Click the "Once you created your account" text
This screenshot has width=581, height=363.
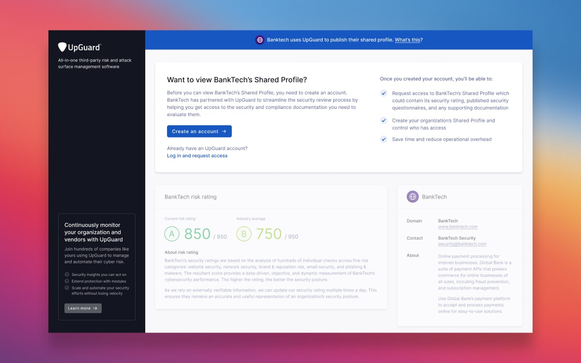pyautogui.click(x=436, y=79)
